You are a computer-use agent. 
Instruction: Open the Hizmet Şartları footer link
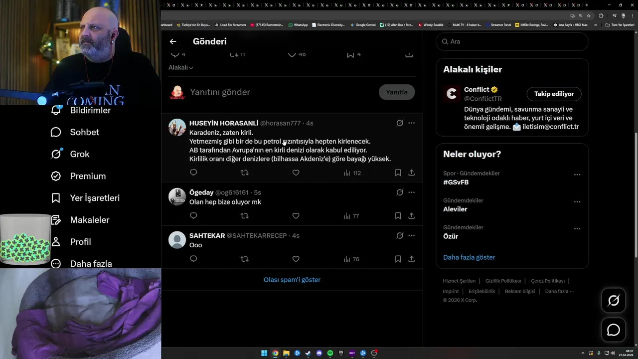(459, 281)
